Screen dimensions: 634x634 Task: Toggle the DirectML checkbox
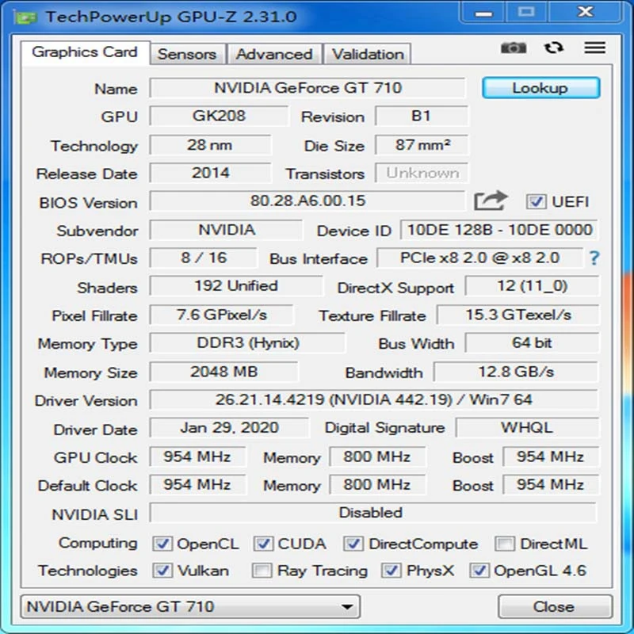[x=503, y=544]
